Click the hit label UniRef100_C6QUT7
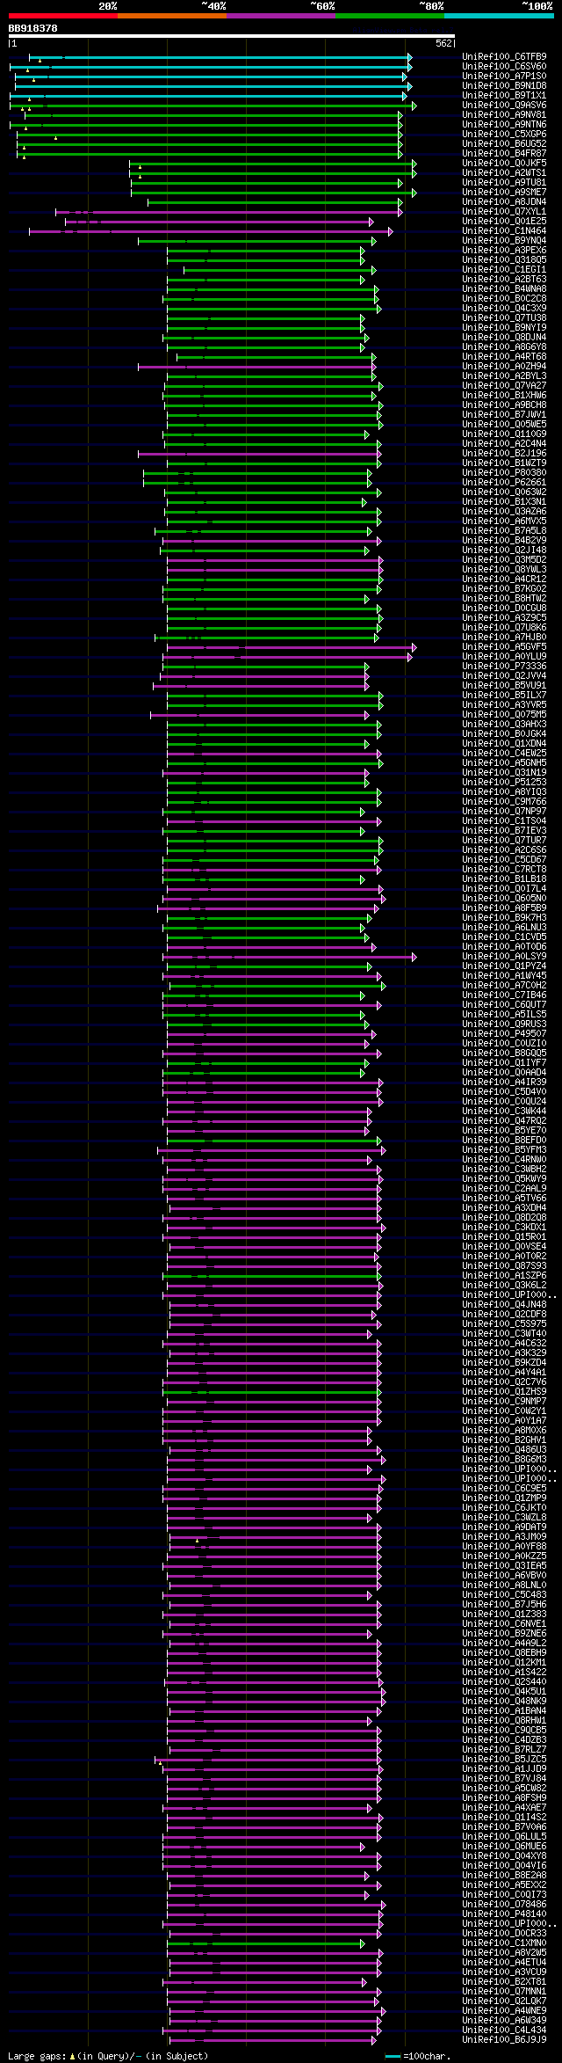The image size is (562, 2063). (504, 1005)
